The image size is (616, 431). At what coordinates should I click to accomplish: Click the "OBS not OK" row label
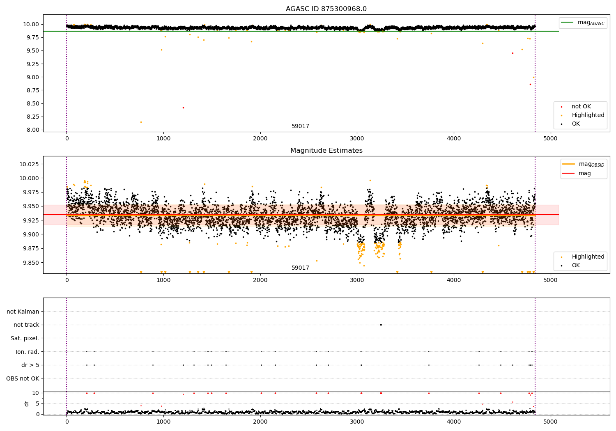click(x=23, y=378)
